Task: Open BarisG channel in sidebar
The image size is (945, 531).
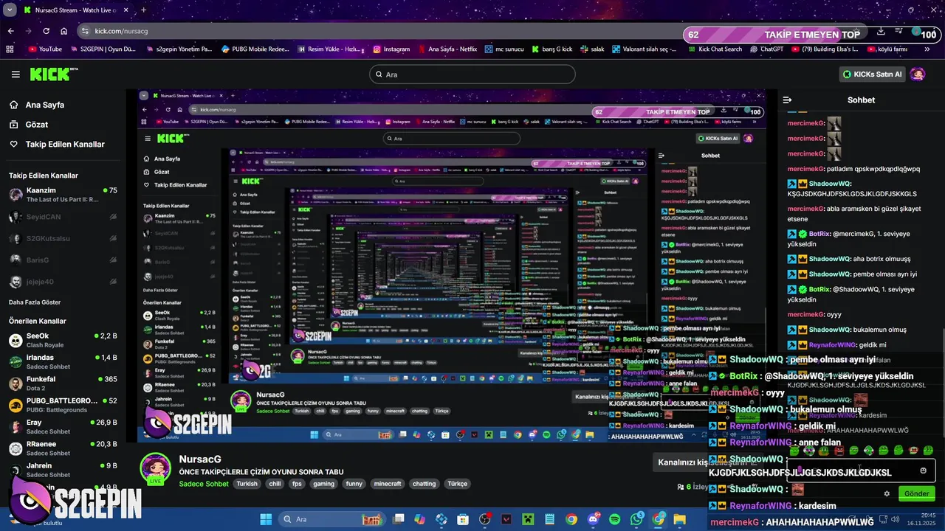Action: (x=62, y=260)
